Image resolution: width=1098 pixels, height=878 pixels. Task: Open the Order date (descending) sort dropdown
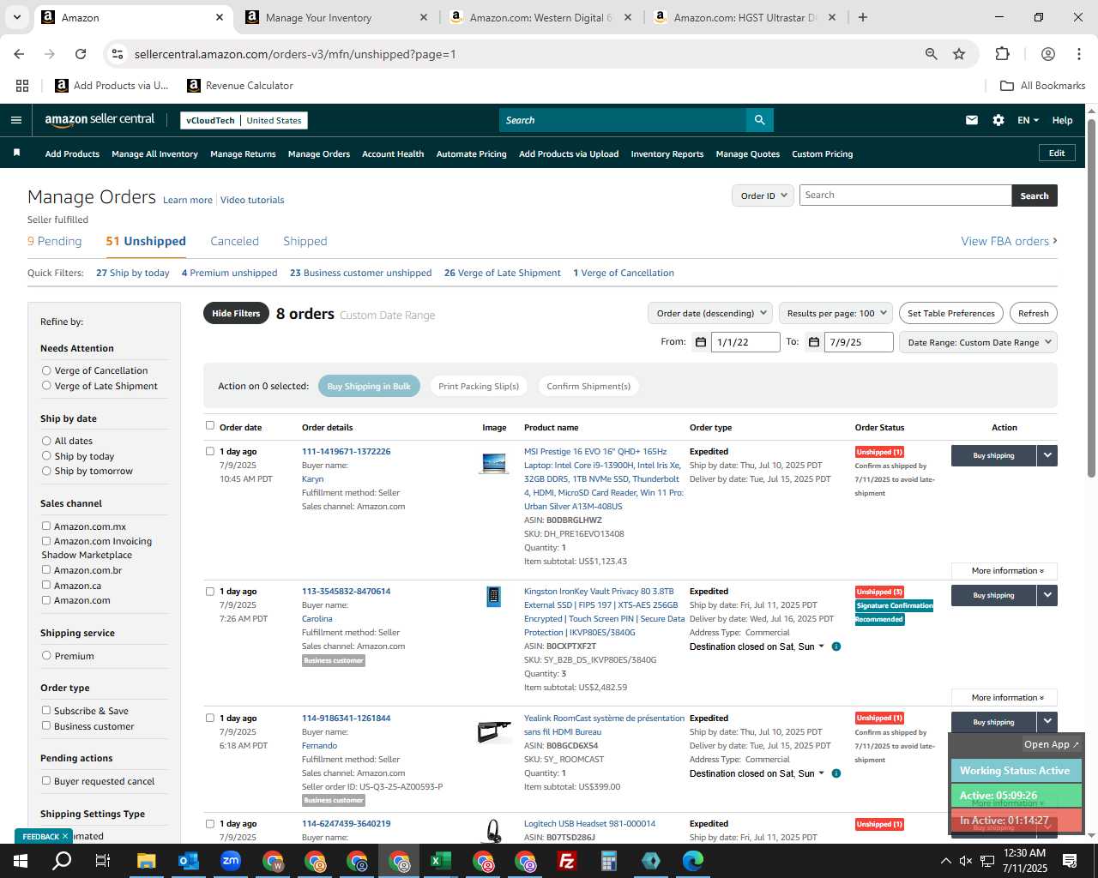click(710, 313)
